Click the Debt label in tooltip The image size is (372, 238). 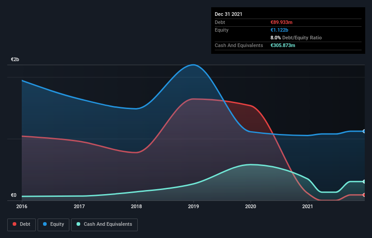pos(220,22)
